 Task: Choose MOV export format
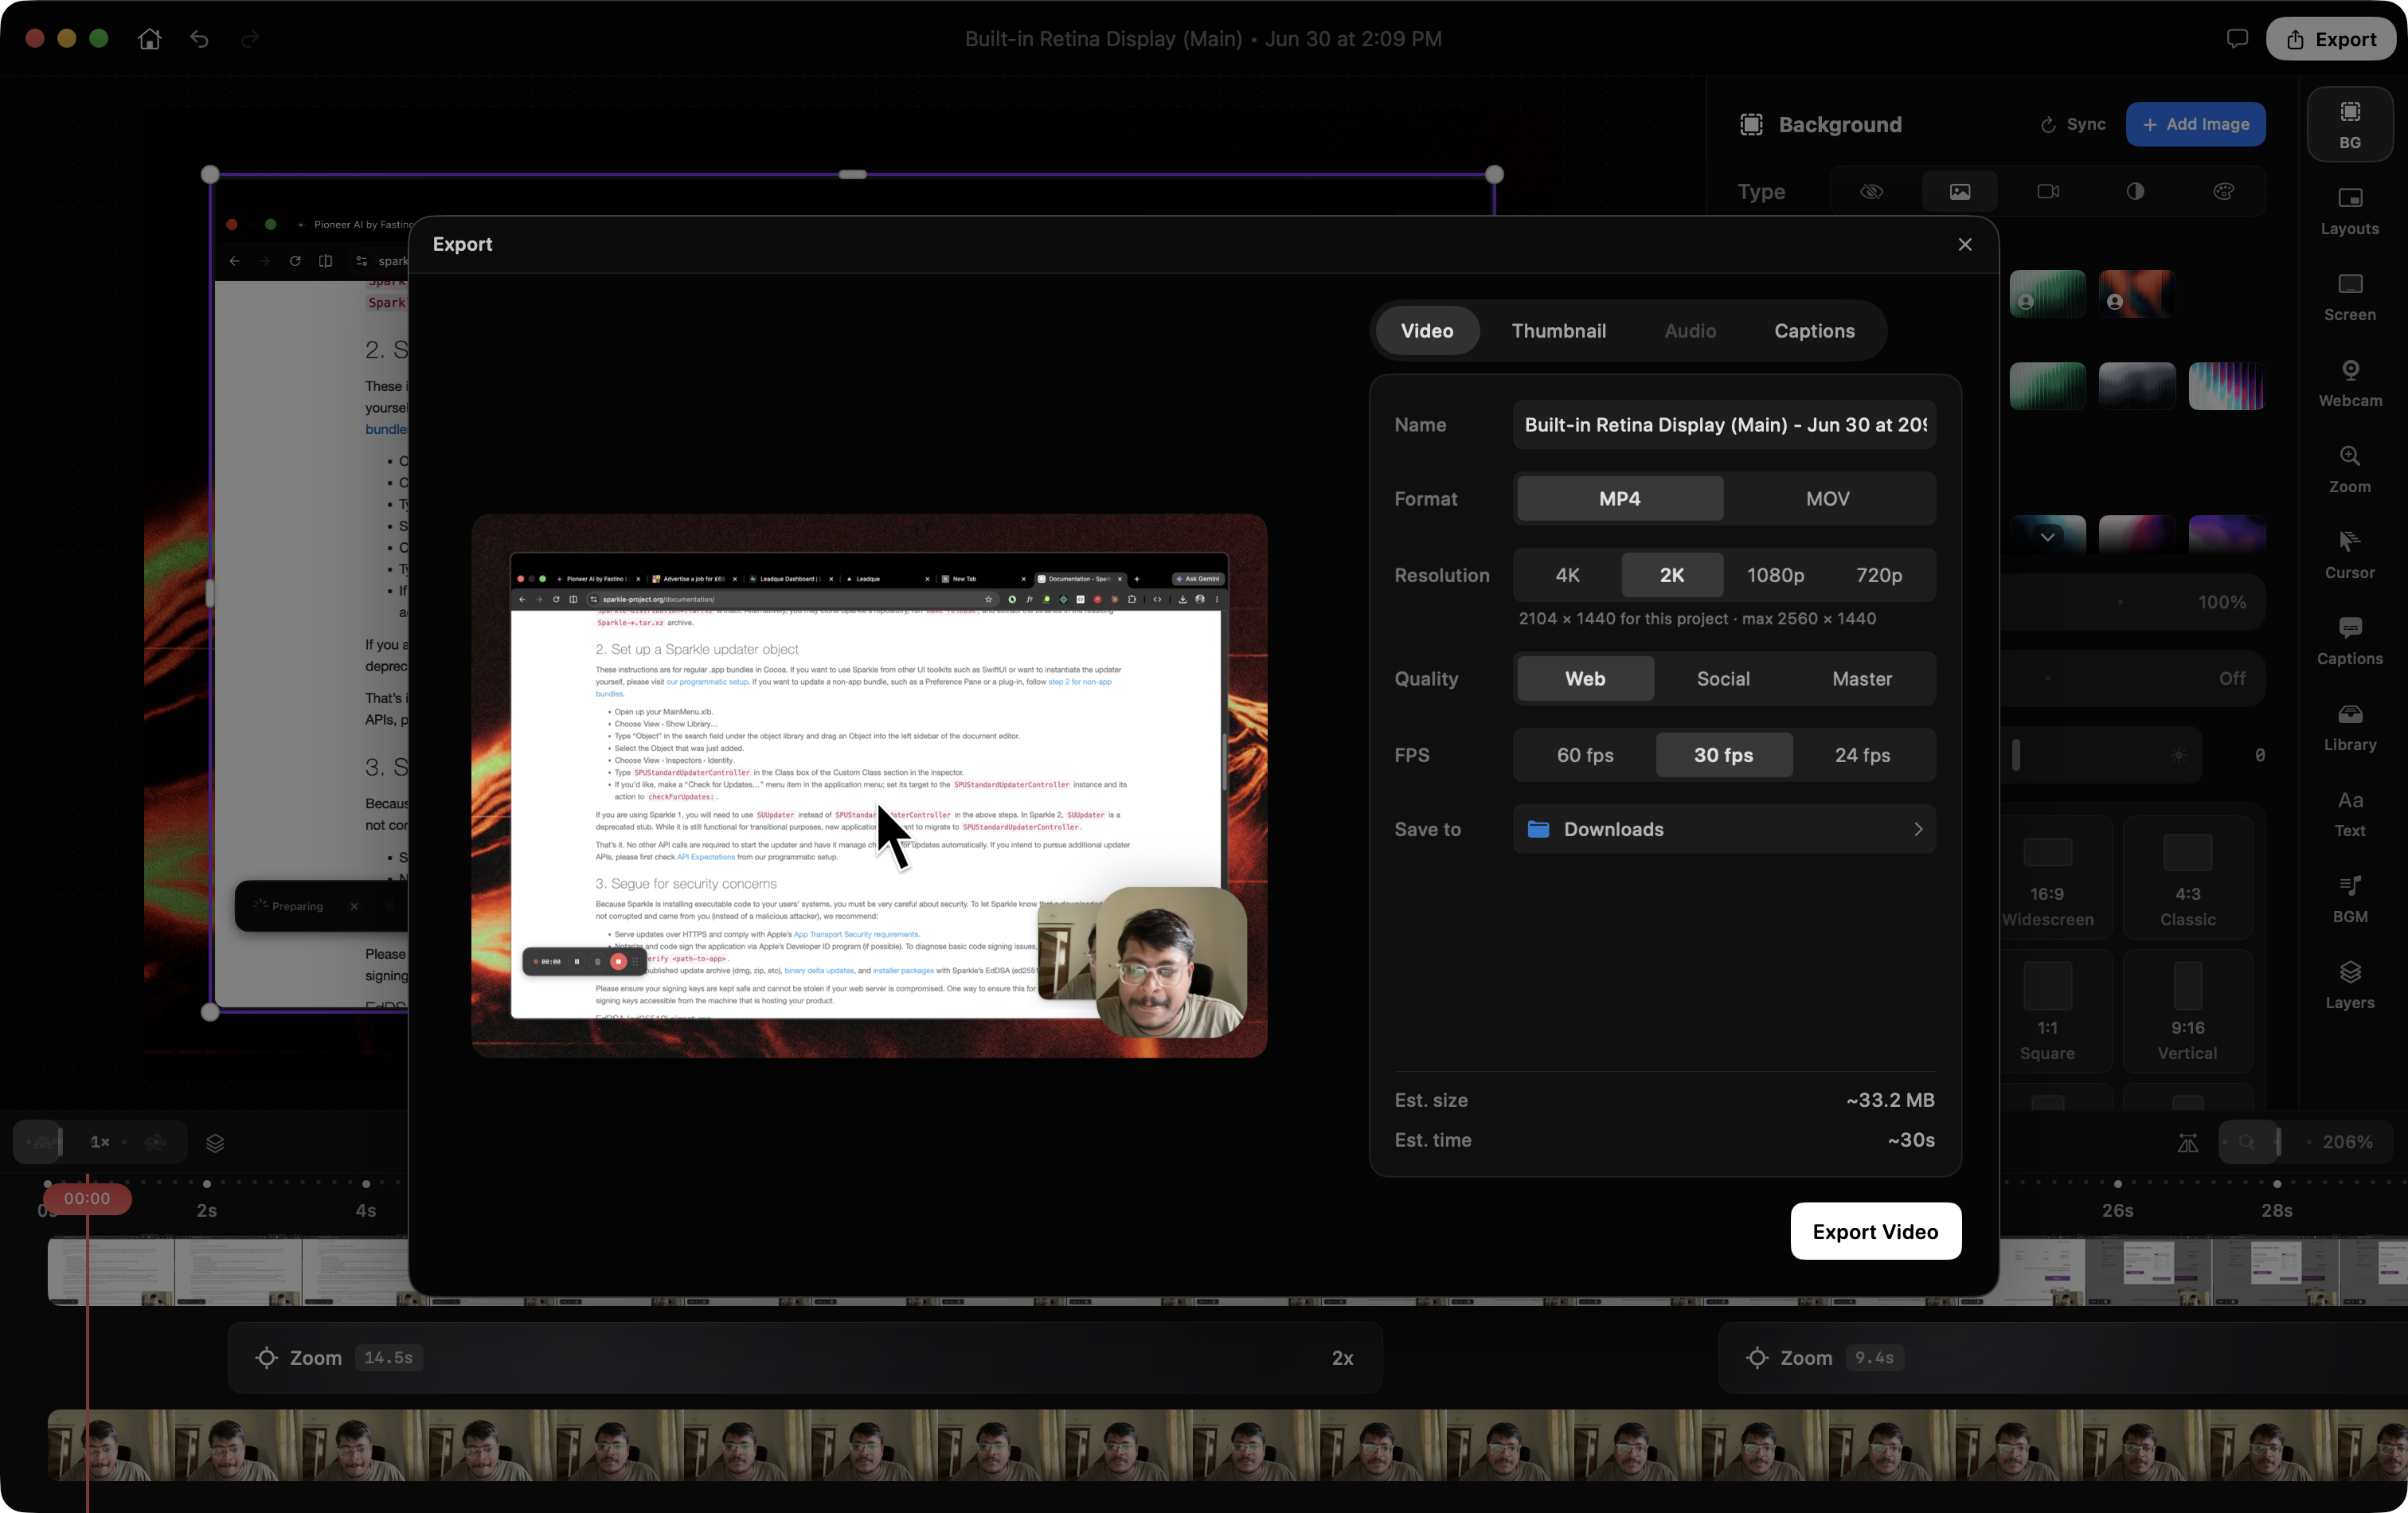pos(1827,498)
